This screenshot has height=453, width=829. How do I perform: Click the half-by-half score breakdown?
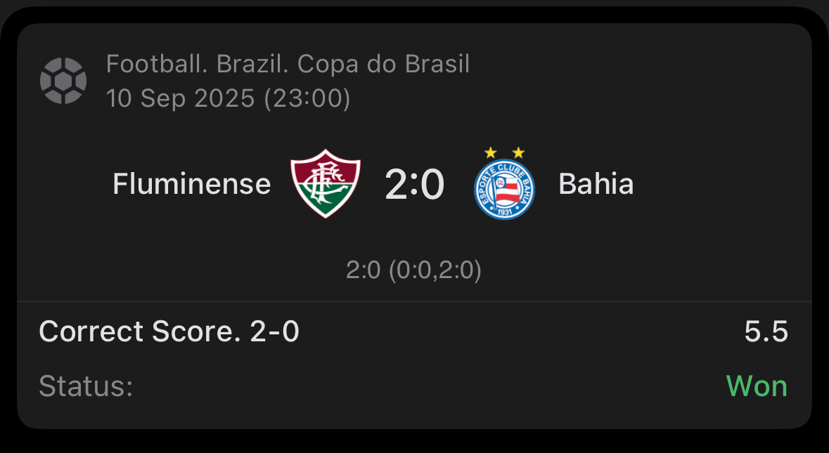click(413, 270)
